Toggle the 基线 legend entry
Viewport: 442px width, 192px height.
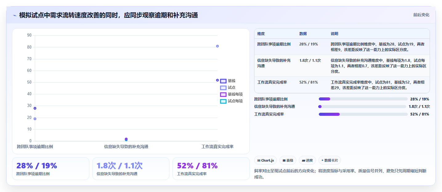tap(228, 81)
